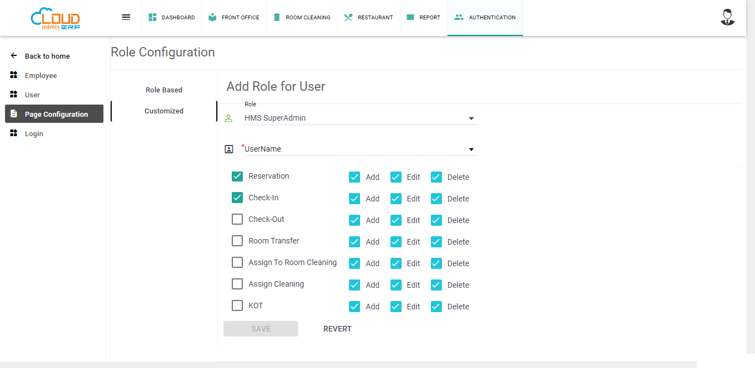Click the back arrow icon beside Back to home
Screen dimensions: 755x368
click(14, 56)
